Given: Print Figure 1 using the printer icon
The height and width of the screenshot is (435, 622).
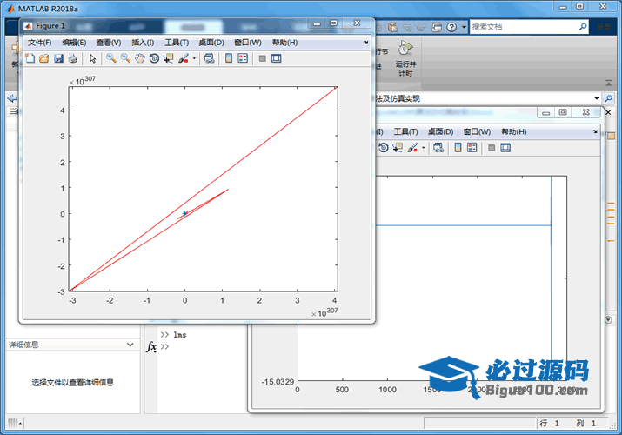Looking at the screenshot, I should pyautogui.click(x=72, y=59).
